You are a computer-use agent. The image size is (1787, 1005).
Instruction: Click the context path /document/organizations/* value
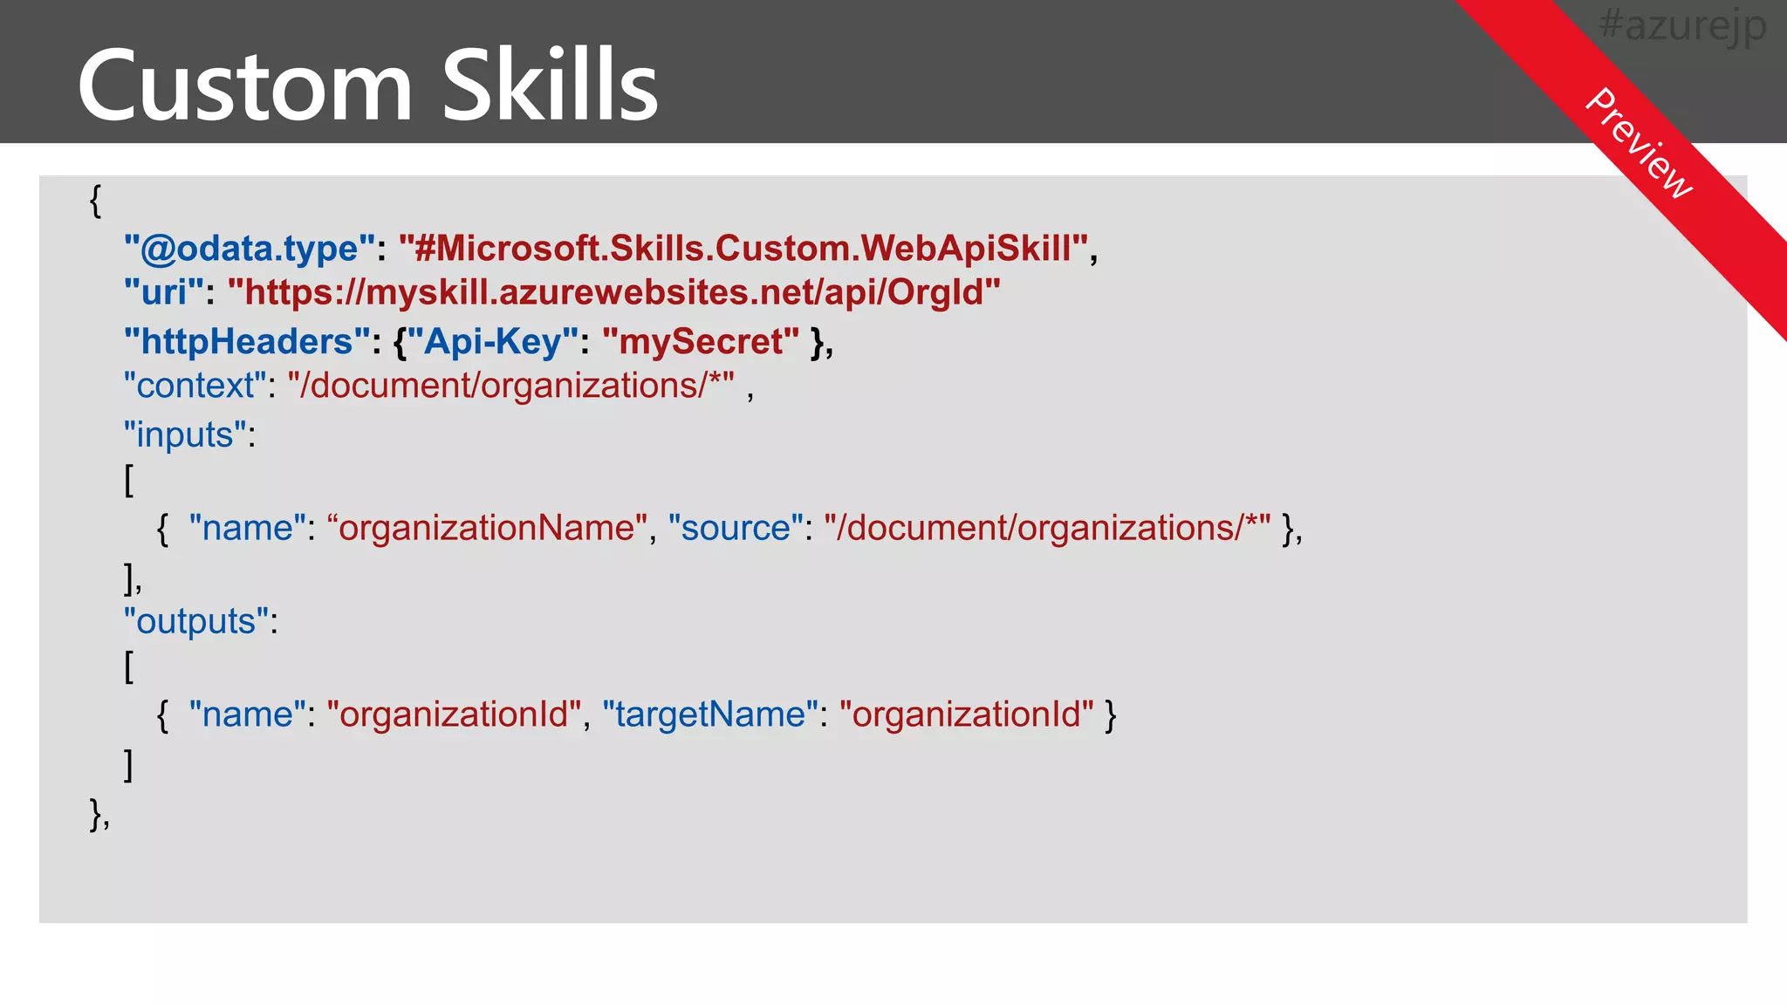[510, 386]
